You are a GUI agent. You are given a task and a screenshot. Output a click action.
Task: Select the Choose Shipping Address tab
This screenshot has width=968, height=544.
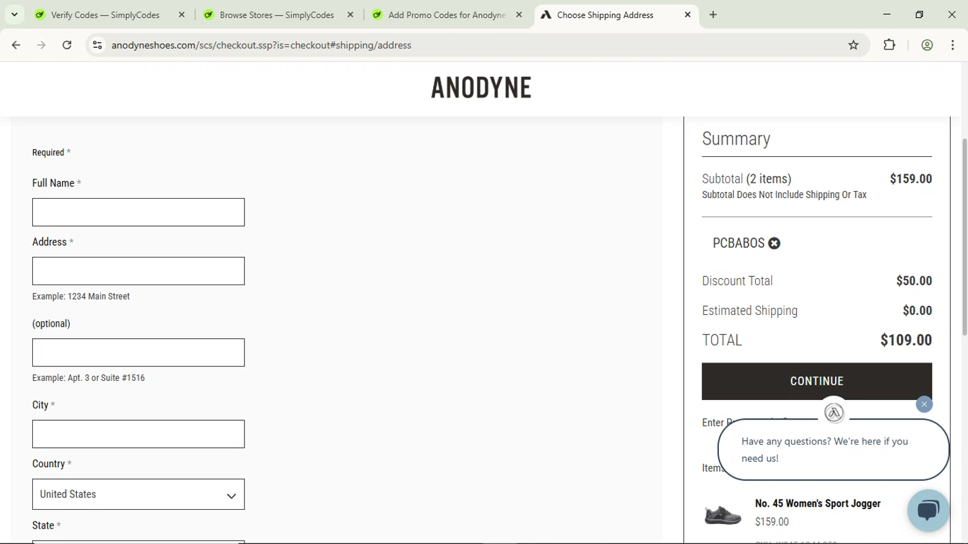(x=605, y=15)
